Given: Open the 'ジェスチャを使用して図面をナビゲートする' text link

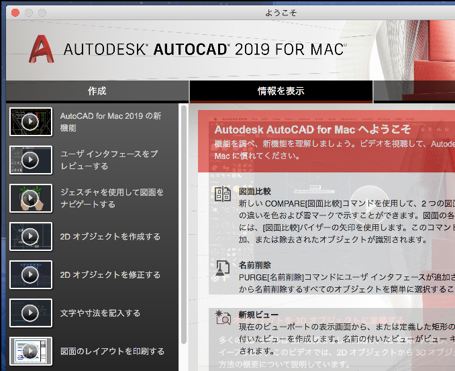Looking at the screenshot, I should pos(112,199).
